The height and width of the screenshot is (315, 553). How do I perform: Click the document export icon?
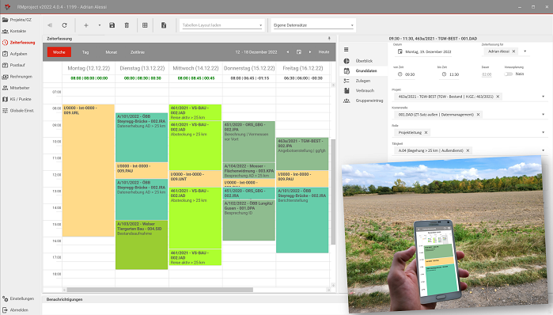pos(164,25)
